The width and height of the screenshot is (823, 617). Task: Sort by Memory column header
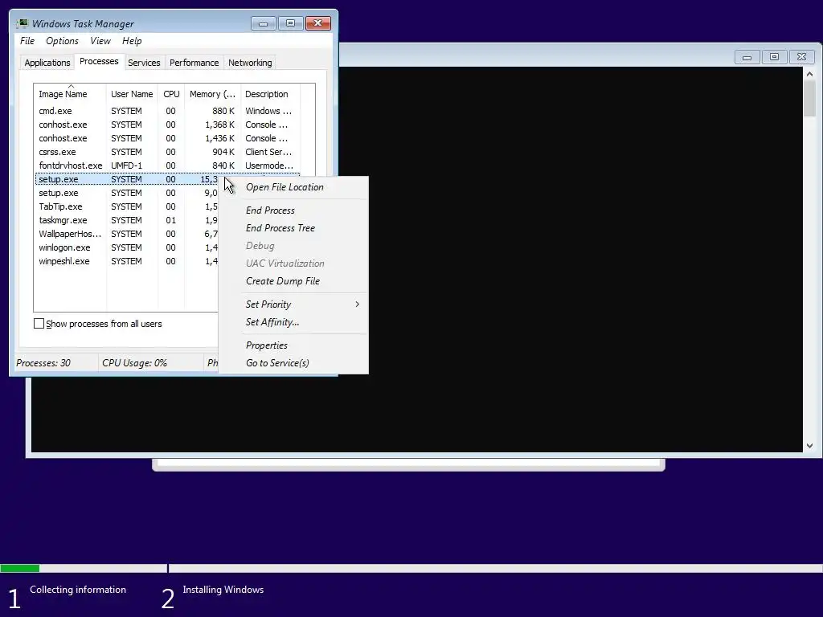pyautogui.click(x=212, y=94)
